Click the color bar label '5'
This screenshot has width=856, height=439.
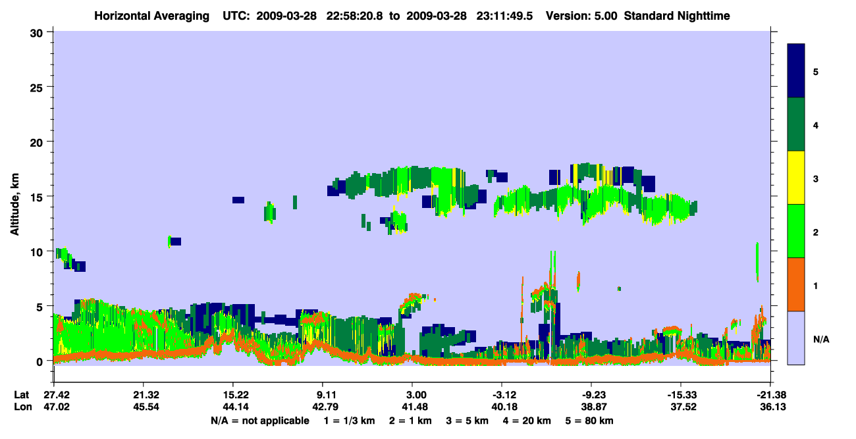(x=815, y=71)
